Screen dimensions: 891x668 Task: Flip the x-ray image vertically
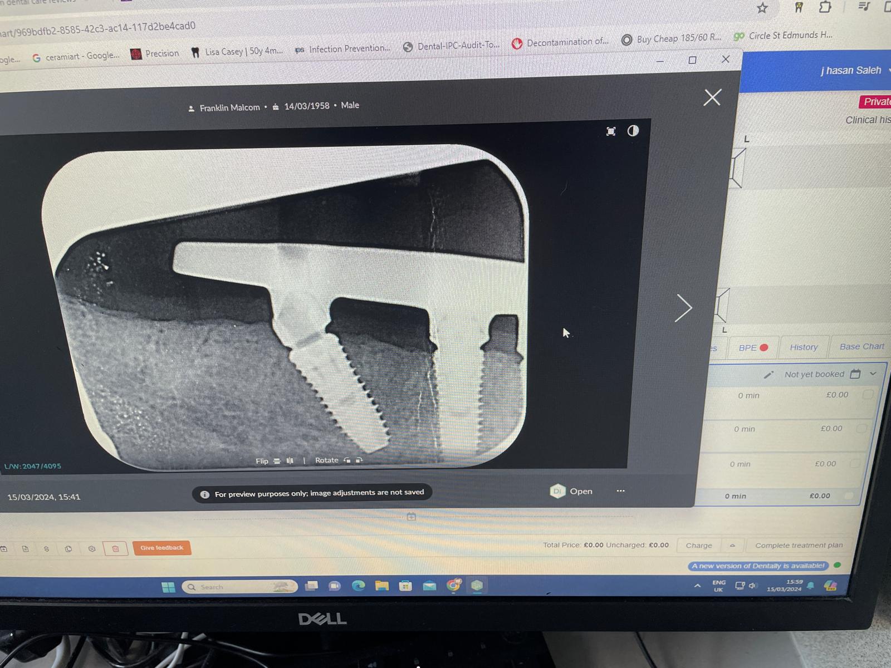[x=277, y=461]
